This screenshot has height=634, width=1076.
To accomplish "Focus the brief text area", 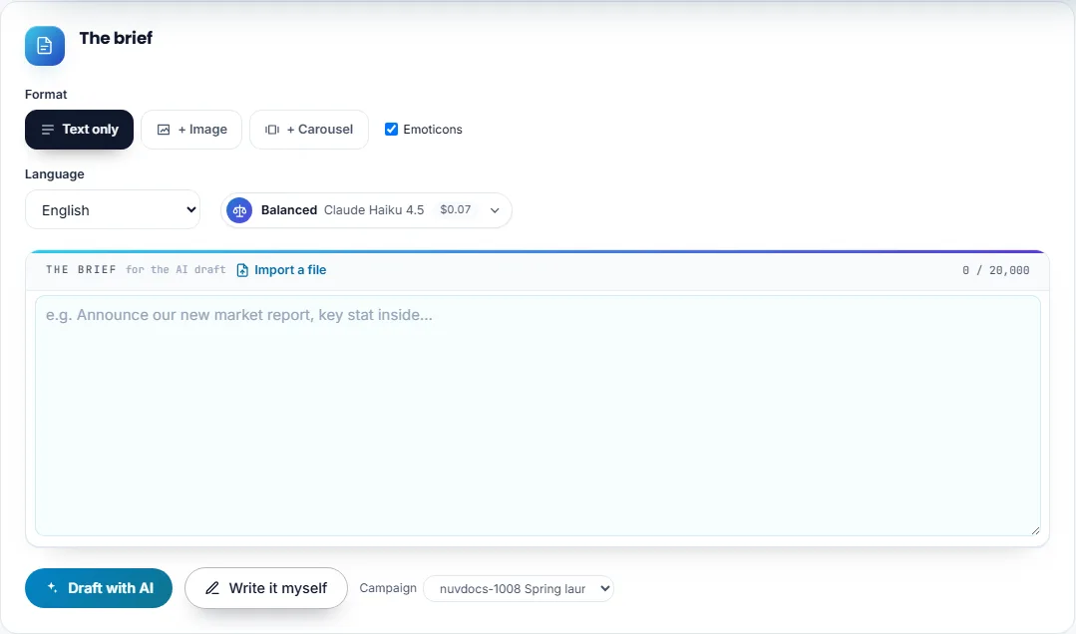I will coord(538,415).
